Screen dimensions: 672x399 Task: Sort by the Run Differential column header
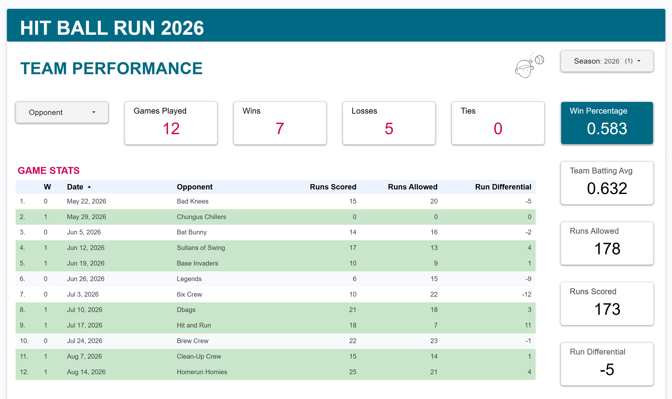coord(503,187)
